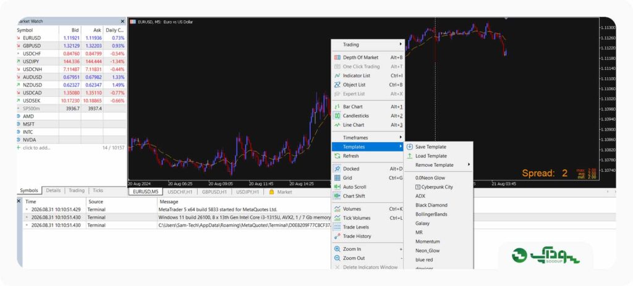Click the Load Template icon
The width and height of the screenshot is (633, 286).
[x=409, y=156]
